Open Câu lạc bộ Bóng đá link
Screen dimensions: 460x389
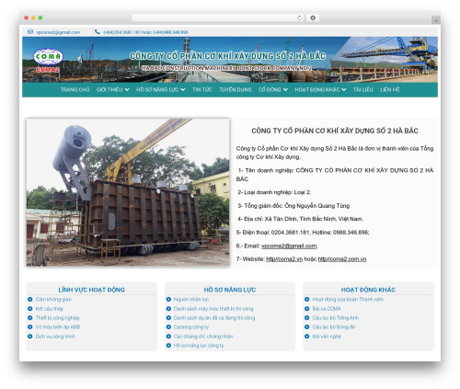[x=334, y=327]
